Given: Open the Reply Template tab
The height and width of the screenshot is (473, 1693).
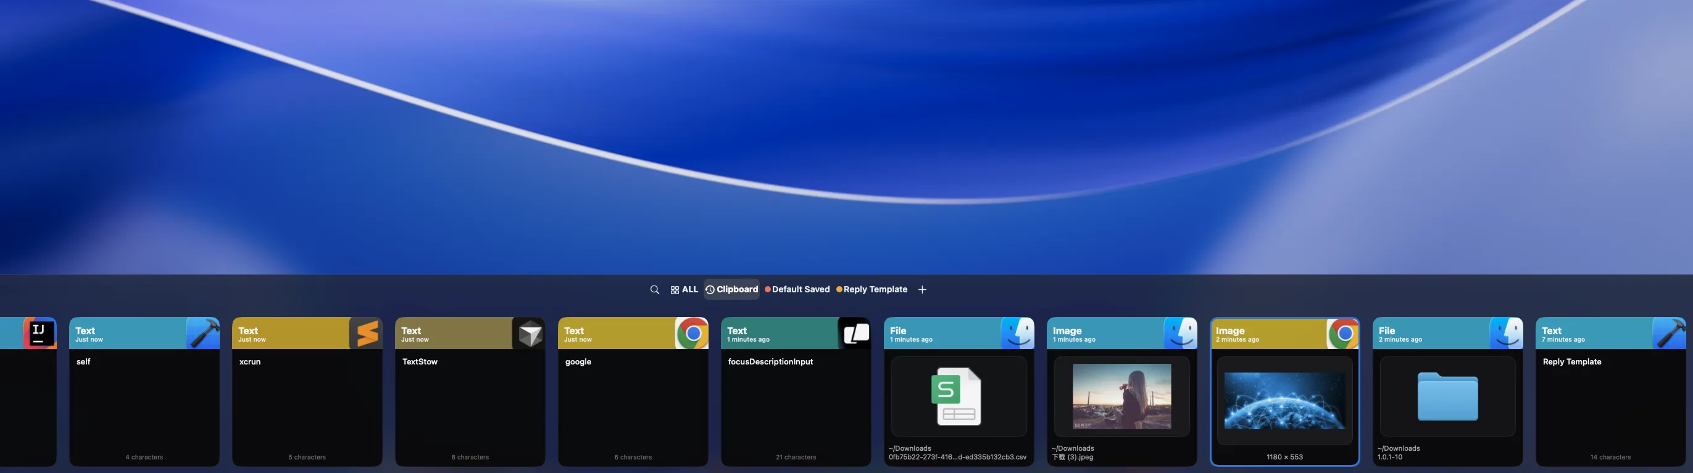Looking at the screenshot, I should pyautogui.click(x=871, y=290).
